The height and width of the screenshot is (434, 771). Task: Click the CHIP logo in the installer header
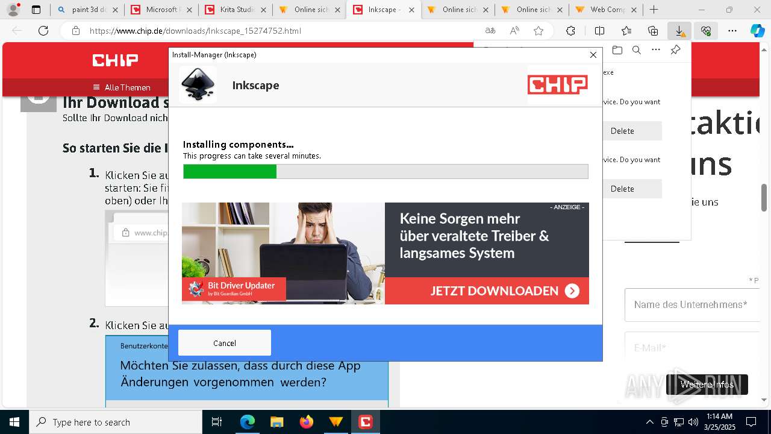pyautogui.click(x=558, y=85)
